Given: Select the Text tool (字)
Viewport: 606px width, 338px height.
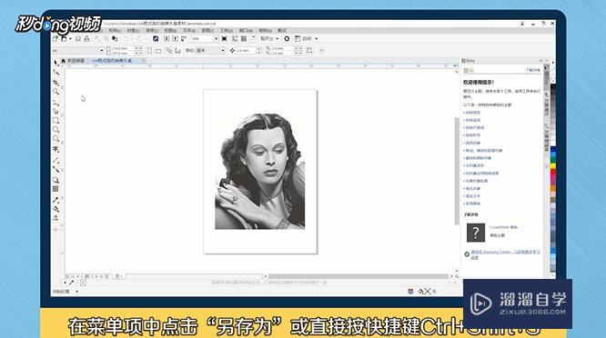Looking at the screenshot, I should (56, 149).
